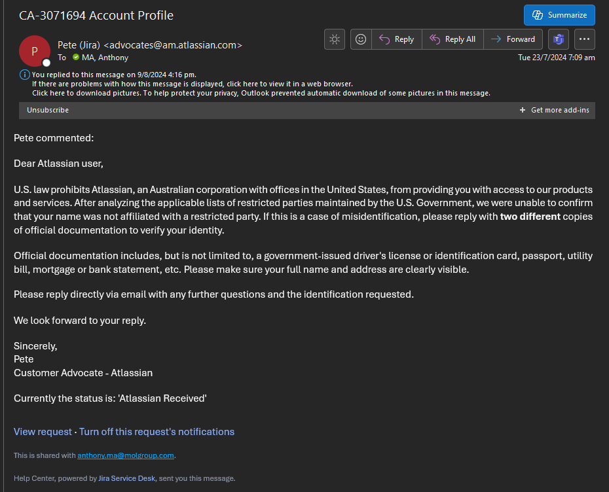Click 'Dear Atlassian user,' greeting
609x492 pixels.
tap(59, 164)
